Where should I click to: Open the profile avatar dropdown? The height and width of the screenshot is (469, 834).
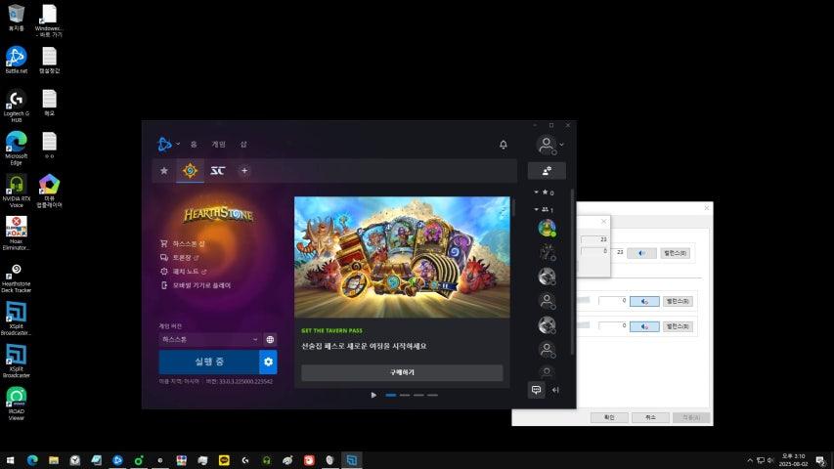tap(550, 145)
